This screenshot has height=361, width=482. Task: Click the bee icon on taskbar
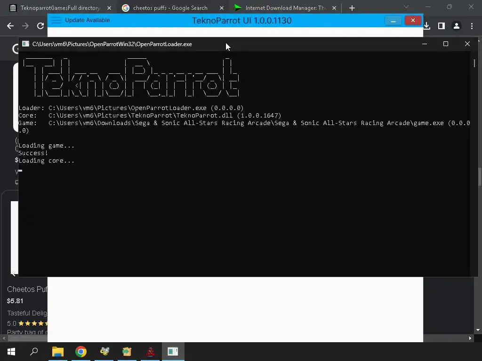pyautogui.click(x=104, y=352)
